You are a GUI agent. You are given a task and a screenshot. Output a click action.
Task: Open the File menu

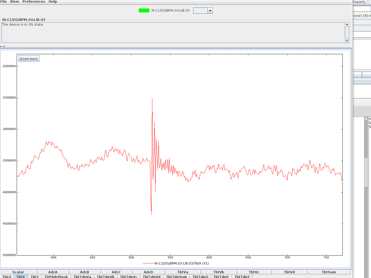coord(4,2)
